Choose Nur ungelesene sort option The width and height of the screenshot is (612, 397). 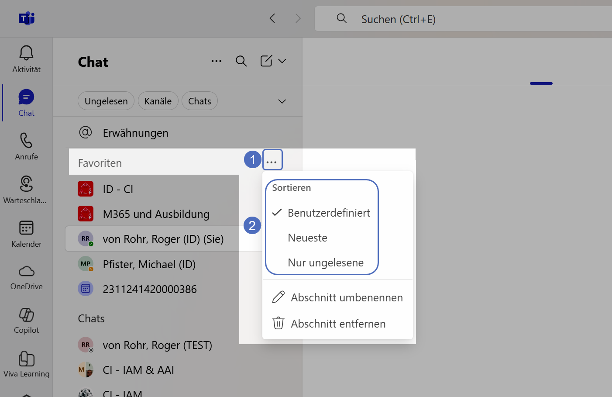(326, 262)
